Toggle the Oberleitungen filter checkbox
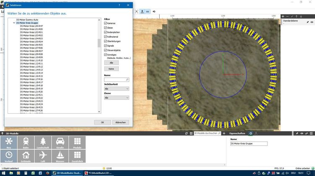 point(105,41)
